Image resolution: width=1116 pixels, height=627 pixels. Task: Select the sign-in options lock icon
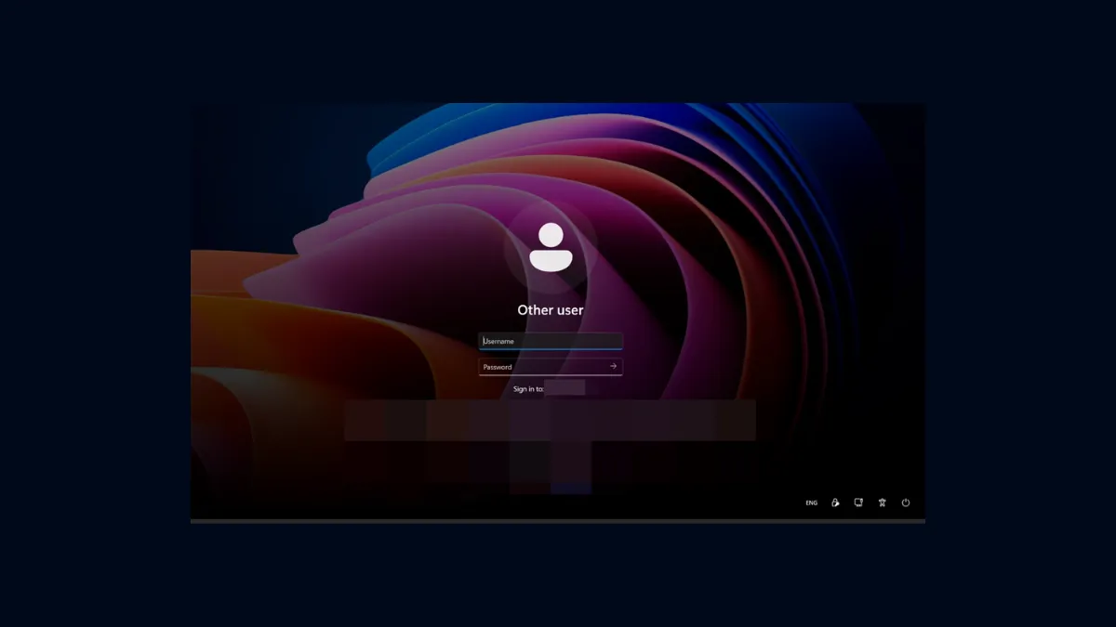835,503
